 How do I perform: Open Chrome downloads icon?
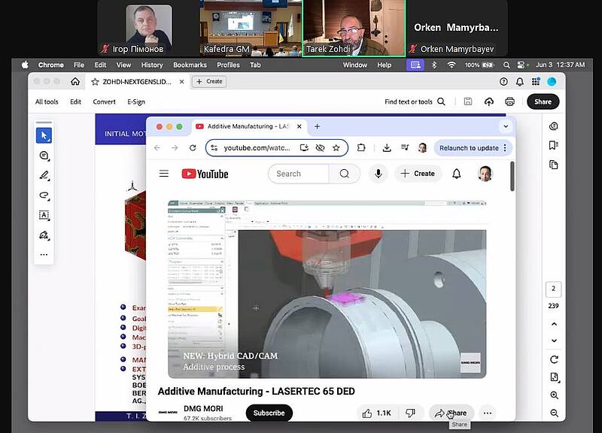(386, 148)
